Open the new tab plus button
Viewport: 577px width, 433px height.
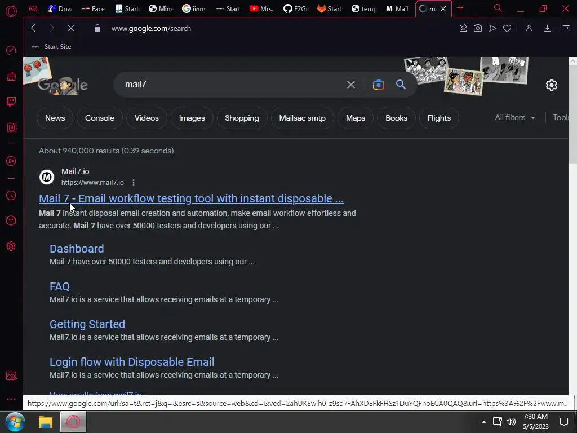[460, 8]
